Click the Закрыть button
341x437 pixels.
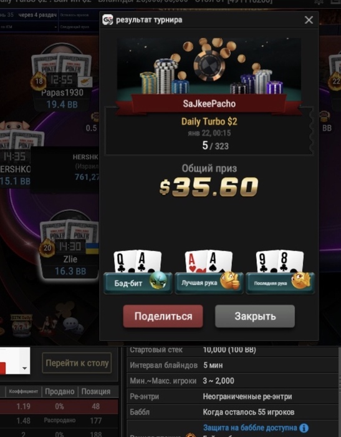pyautogui.click(x=255, y=316)
